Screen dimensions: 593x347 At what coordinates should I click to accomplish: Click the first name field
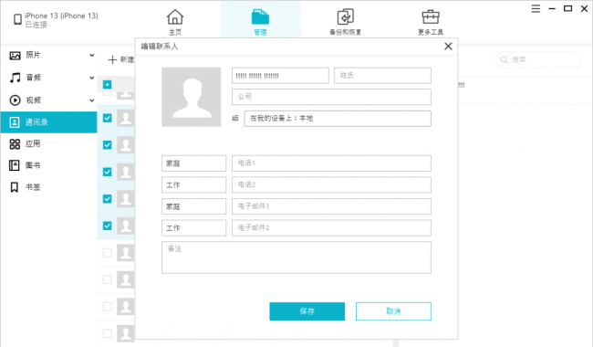(x=280, y=76)
